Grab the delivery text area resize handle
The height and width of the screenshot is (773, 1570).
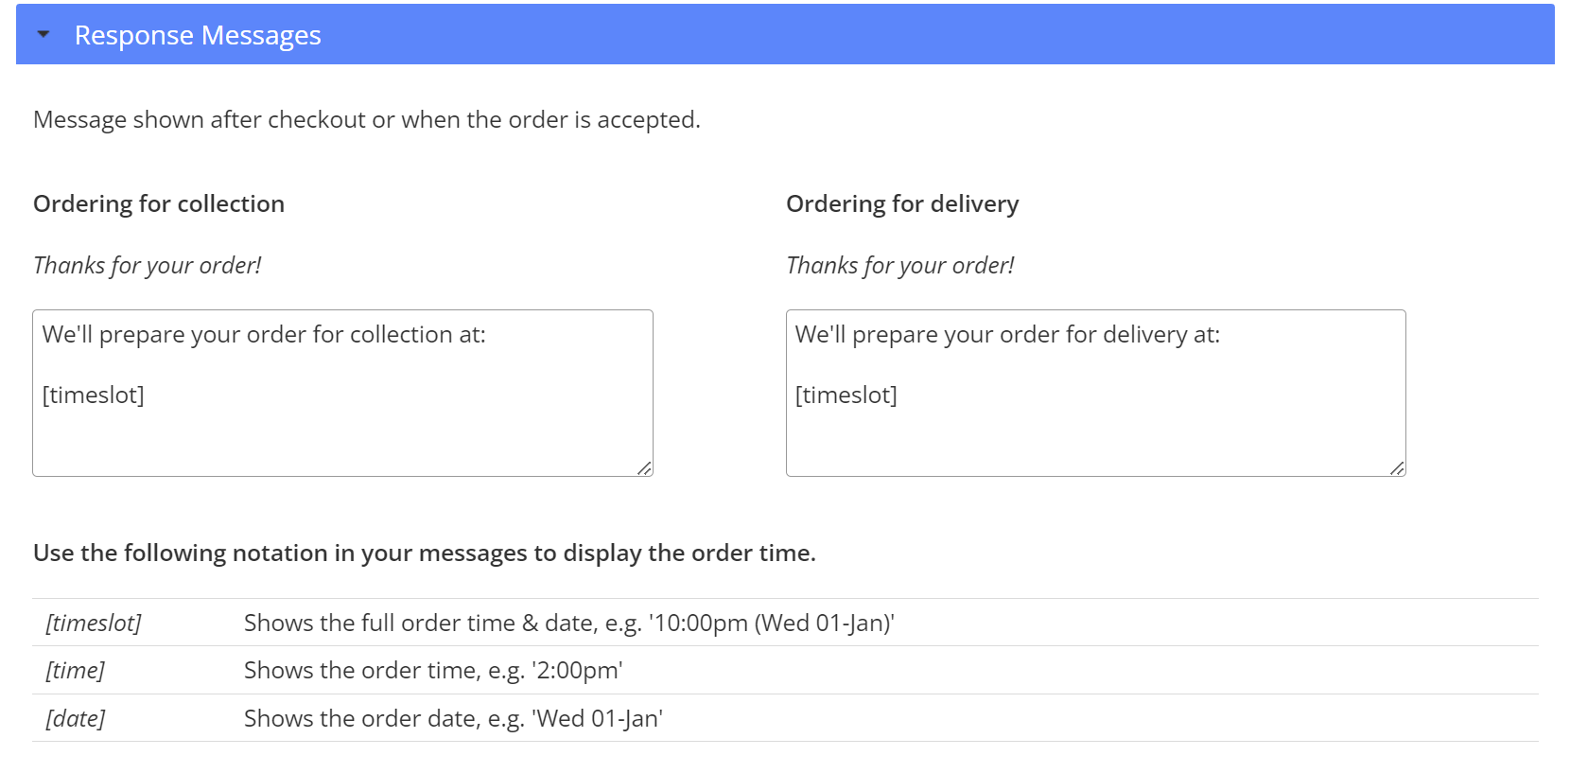pyautogui.click(x=1397, y=467)
